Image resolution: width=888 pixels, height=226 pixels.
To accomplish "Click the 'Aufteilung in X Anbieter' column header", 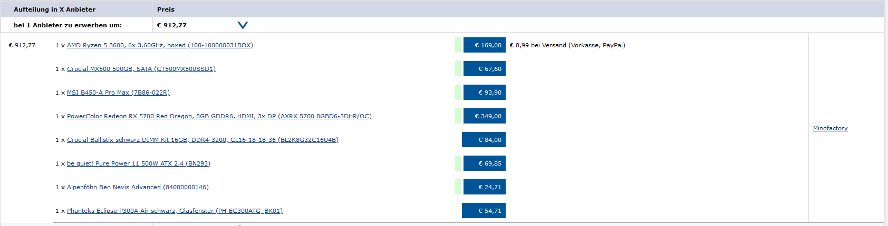I will coord(54,9).
